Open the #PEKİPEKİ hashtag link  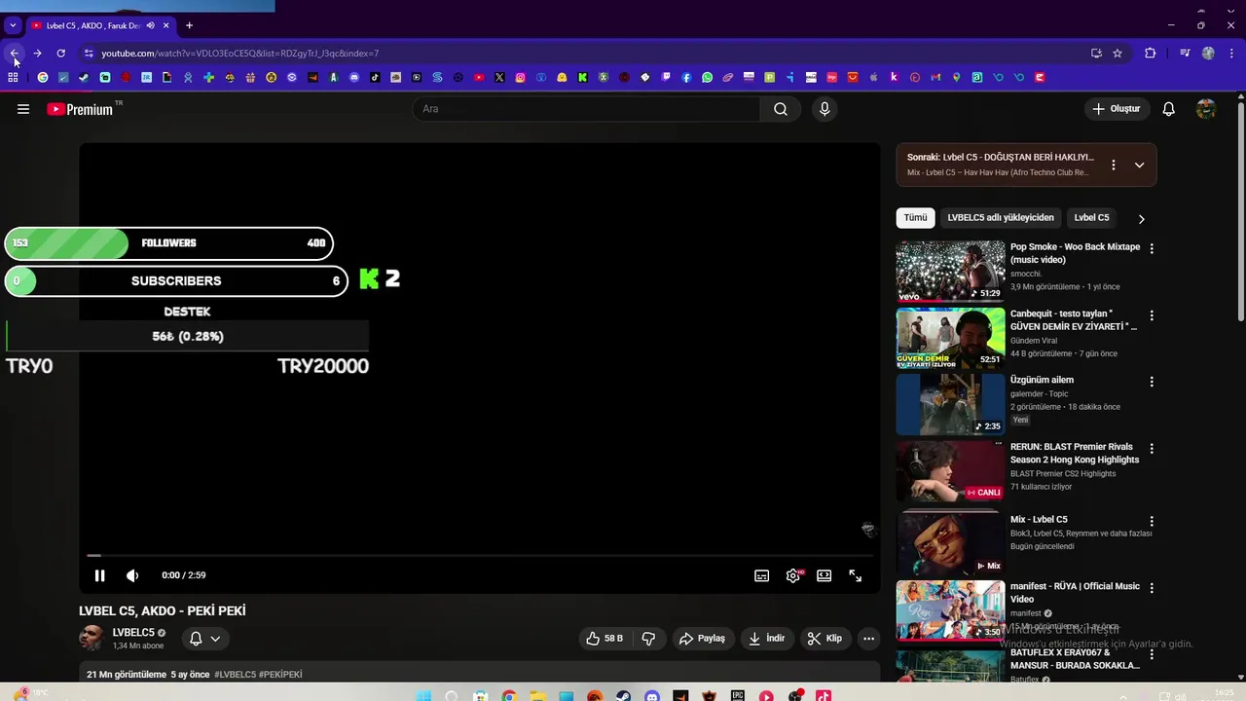pos(280,675)
